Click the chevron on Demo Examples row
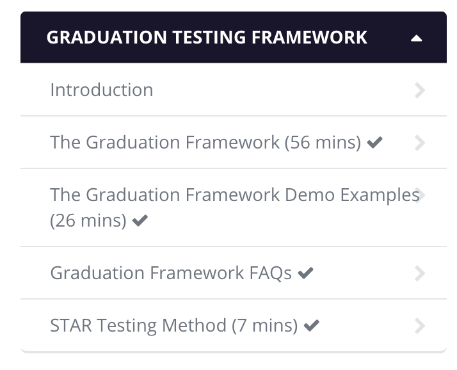Image resolution: width=457 pixels, height=370 pixels. click(x=421, y=195)
